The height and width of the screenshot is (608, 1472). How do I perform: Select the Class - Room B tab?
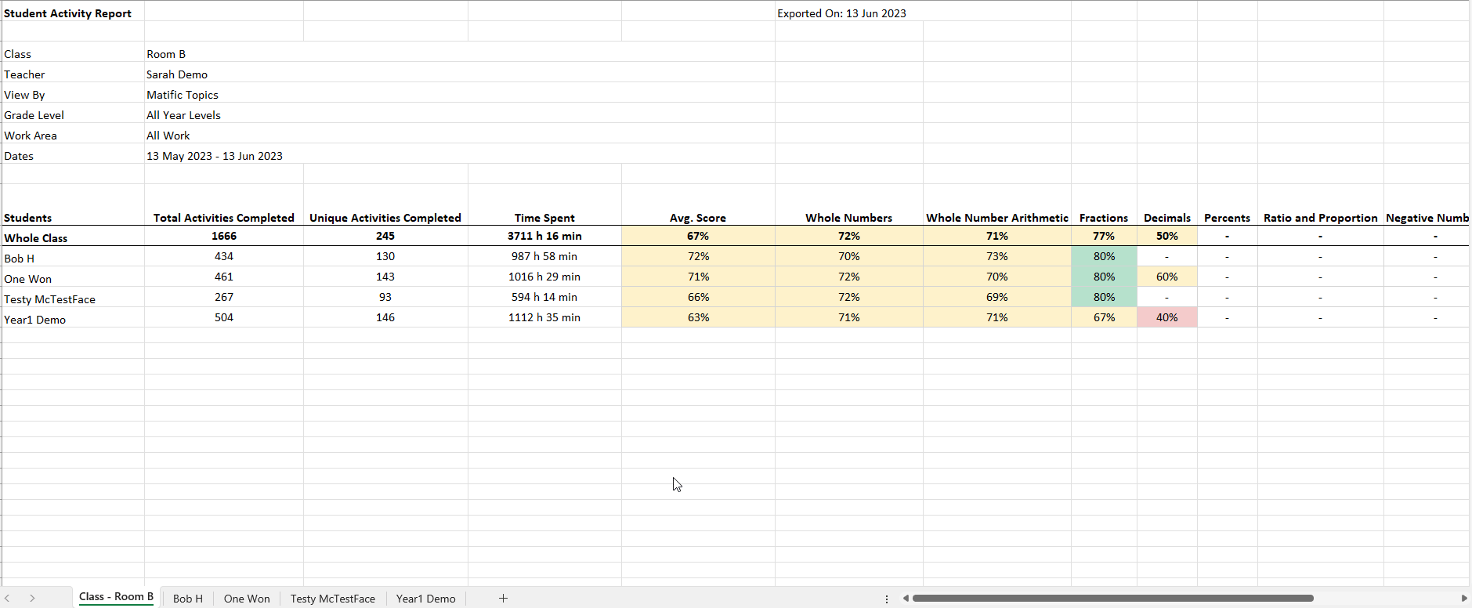click(116, 597)
